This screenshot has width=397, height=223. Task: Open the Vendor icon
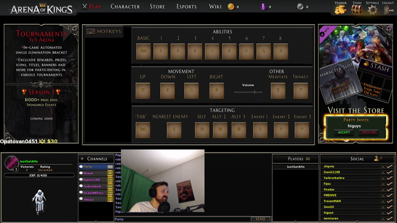(x=341, y=10)
